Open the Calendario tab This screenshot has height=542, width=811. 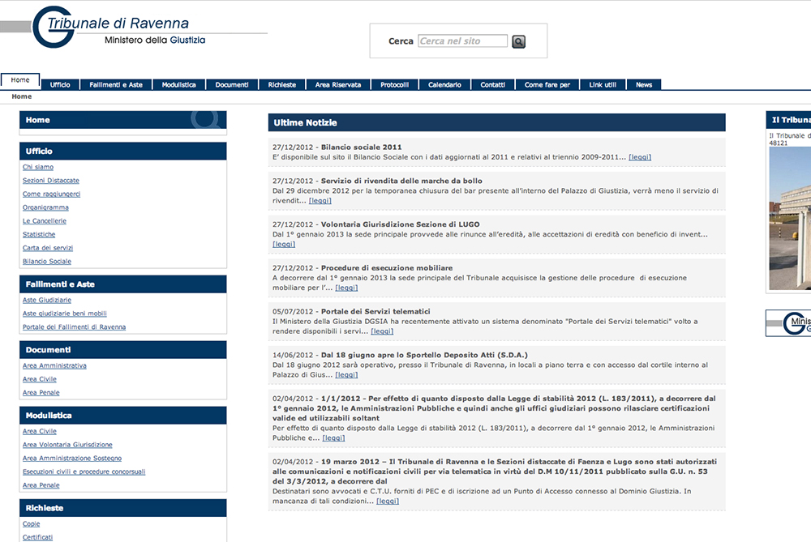click(444, 85)
